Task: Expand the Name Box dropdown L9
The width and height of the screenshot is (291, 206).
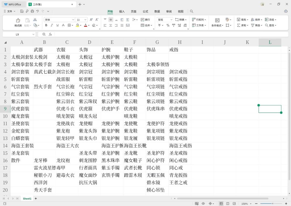Action: pos(33,34)
